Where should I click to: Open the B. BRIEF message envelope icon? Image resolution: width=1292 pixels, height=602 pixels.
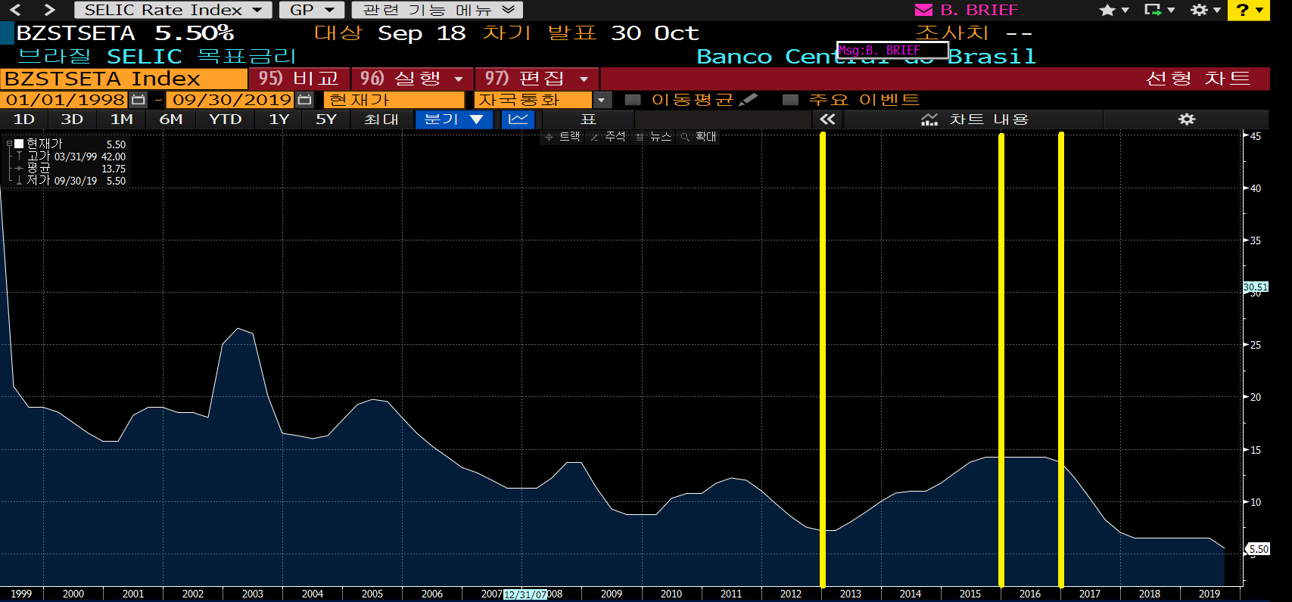pyautogui.click(x=923, y=10)
